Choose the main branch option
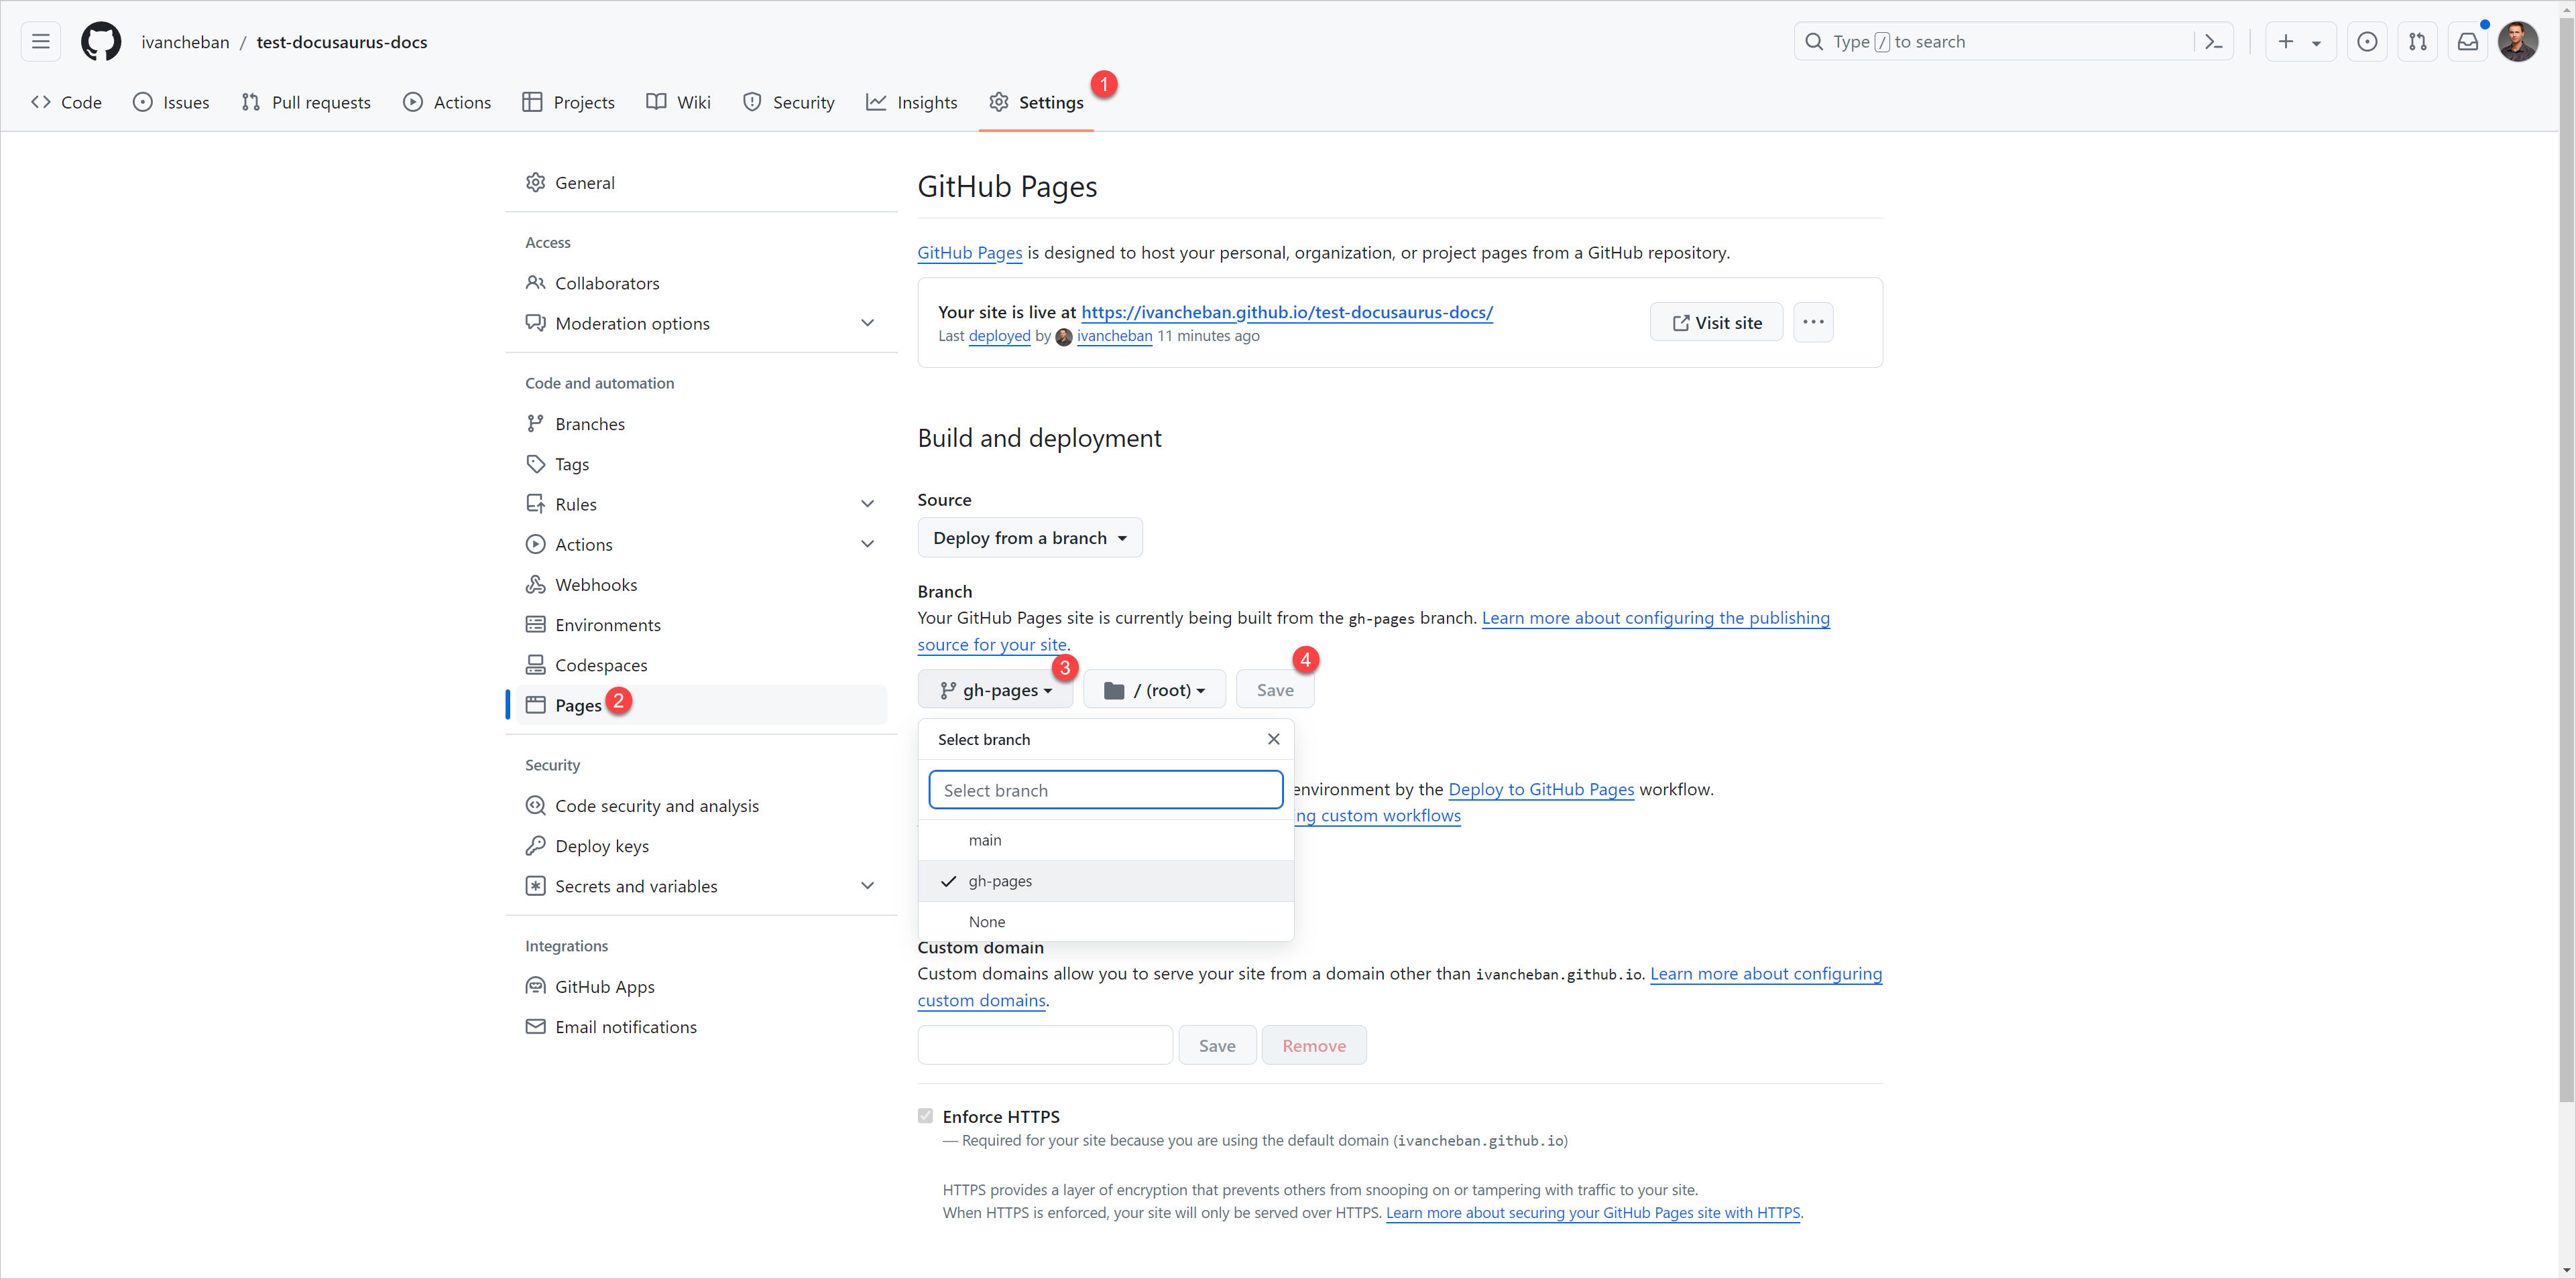This screenshot has width=2576, height=1279. point(1106,840)
